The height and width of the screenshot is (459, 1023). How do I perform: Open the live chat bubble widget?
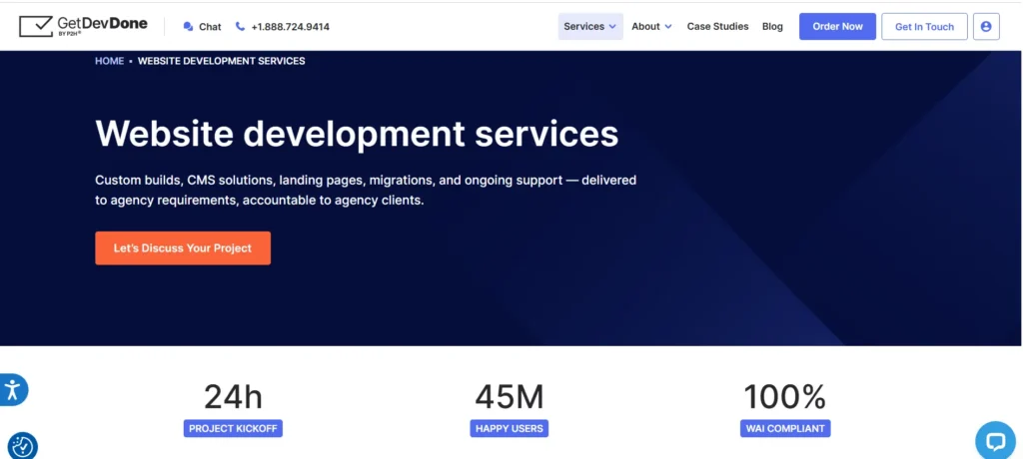click(996, 441)
